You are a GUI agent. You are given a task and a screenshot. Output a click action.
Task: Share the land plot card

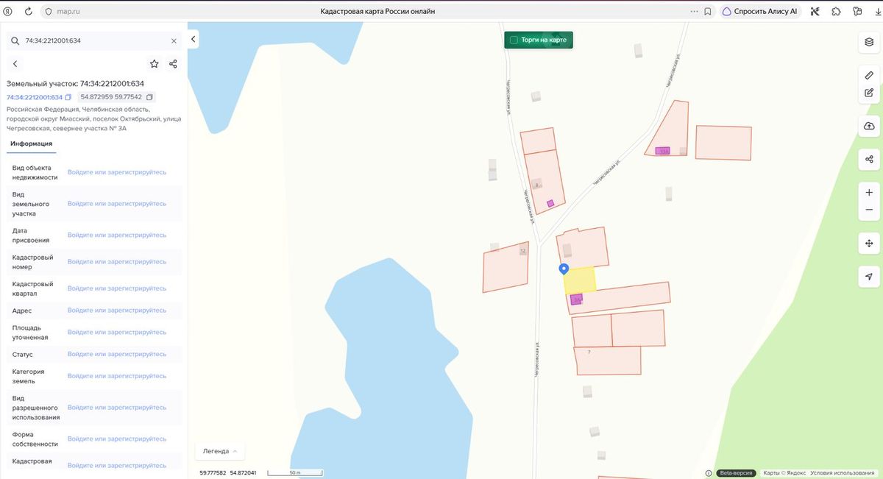click(173, 64)
